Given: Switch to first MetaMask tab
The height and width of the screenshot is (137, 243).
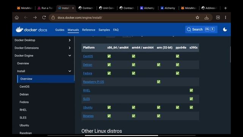Looking at the screenshot, I should (24, 8).
